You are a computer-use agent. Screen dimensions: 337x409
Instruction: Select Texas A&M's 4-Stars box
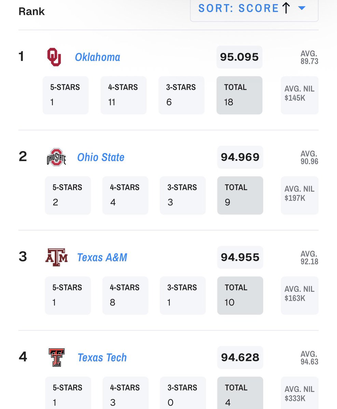tap(125, 296)
